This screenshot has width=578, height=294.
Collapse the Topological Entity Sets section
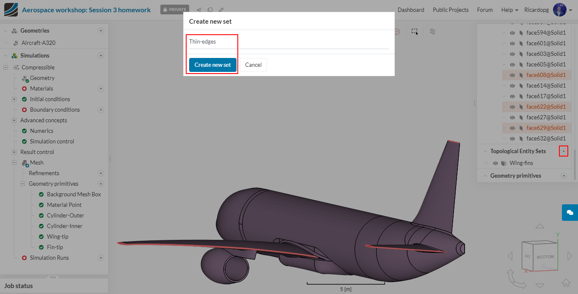(x=485, y=151)
